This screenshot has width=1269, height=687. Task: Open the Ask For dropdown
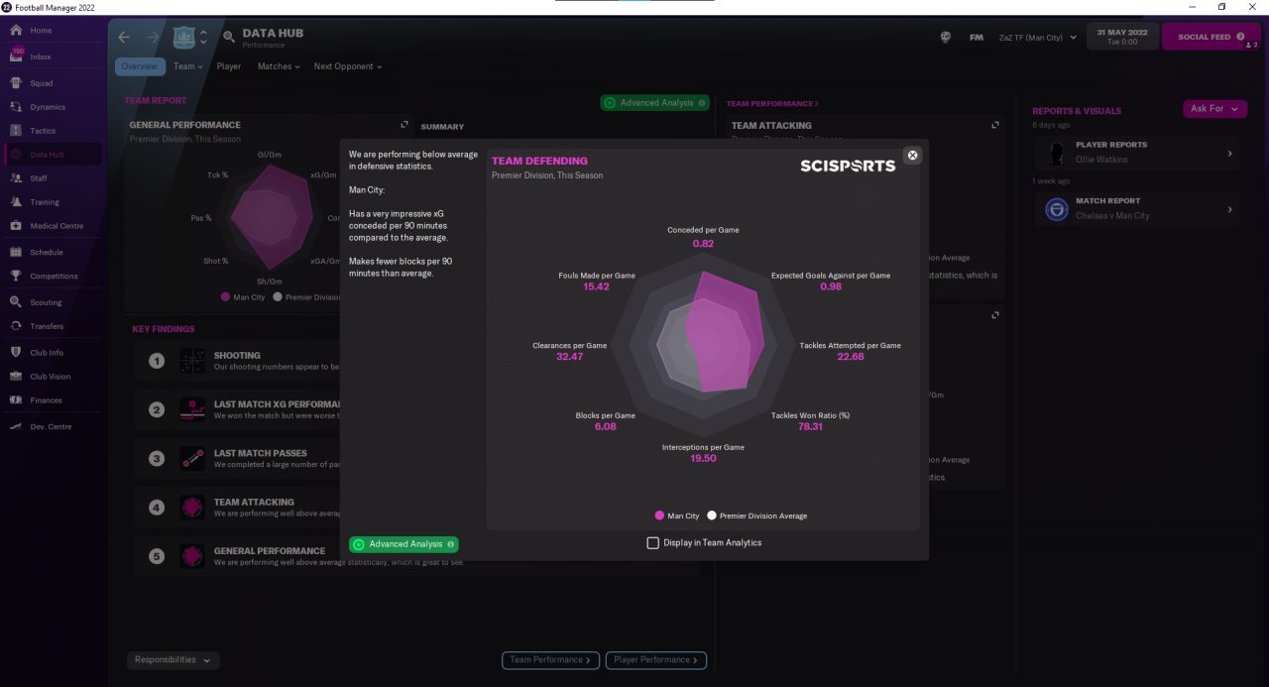point(1214,109)
